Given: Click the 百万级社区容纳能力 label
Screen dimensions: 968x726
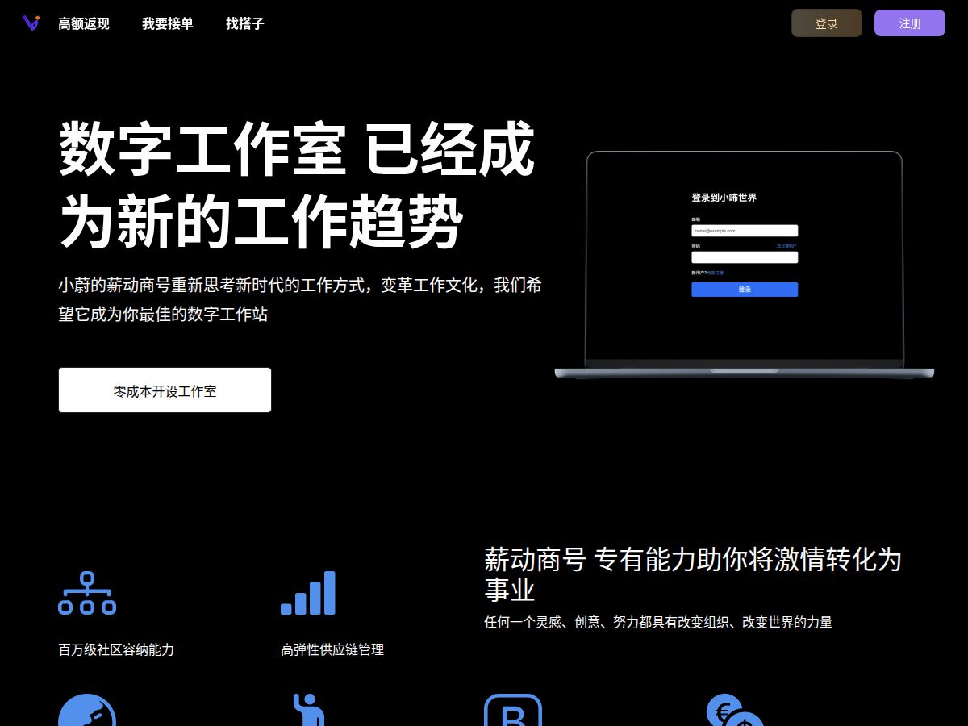Looking at the screenshot, I should click(x=116, y=649).
